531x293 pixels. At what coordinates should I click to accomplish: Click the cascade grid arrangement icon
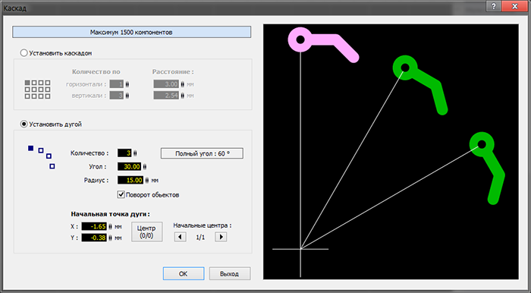pos(37,90)
